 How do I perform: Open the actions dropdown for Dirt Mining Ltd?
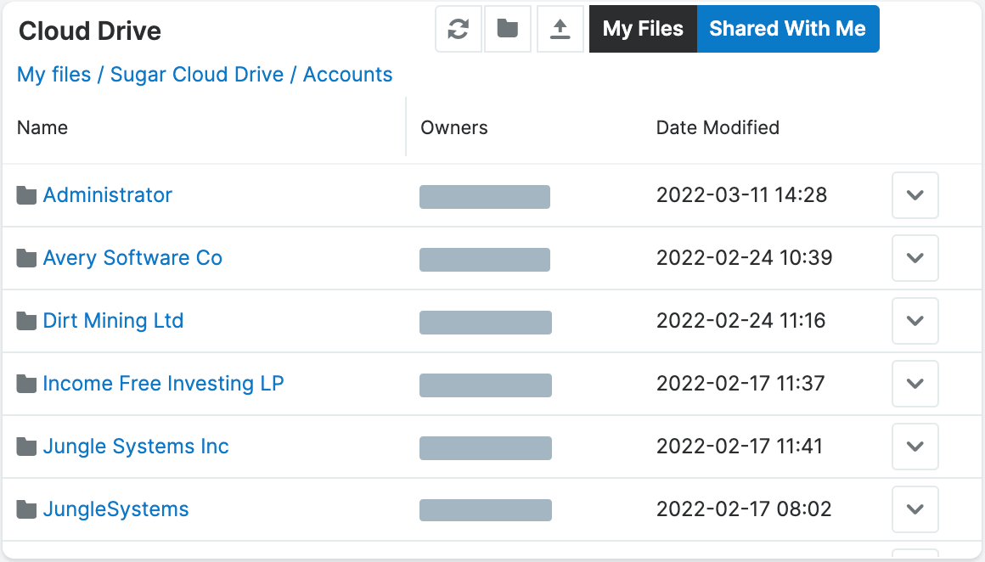point(915,321)
